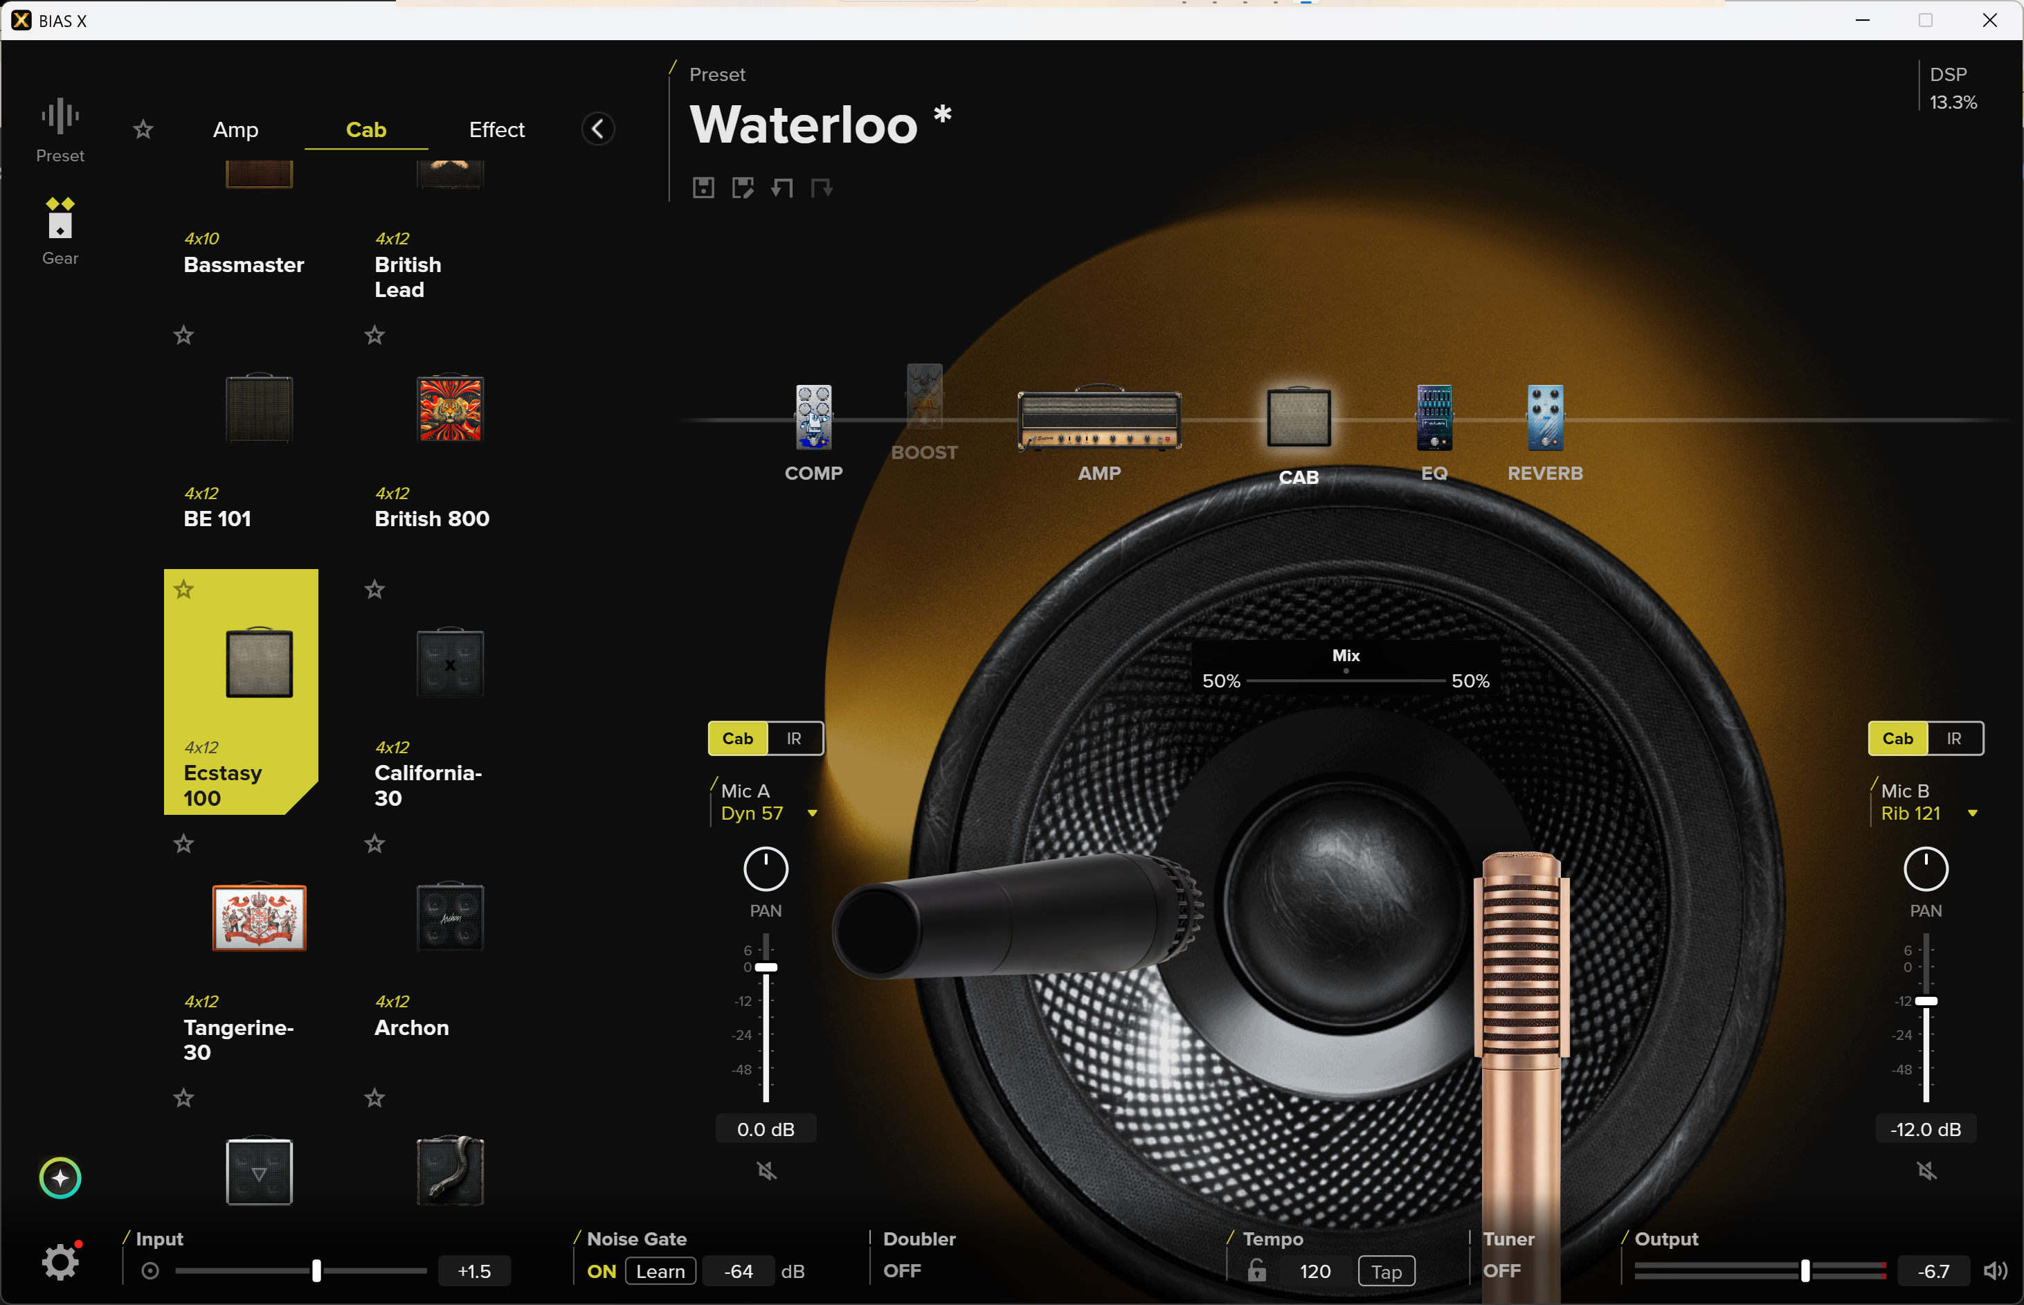The height and width of the screenshot is (1305, 2024).
Task: Select the COMP pedal in the signal chain
Action: coord(813,417)
